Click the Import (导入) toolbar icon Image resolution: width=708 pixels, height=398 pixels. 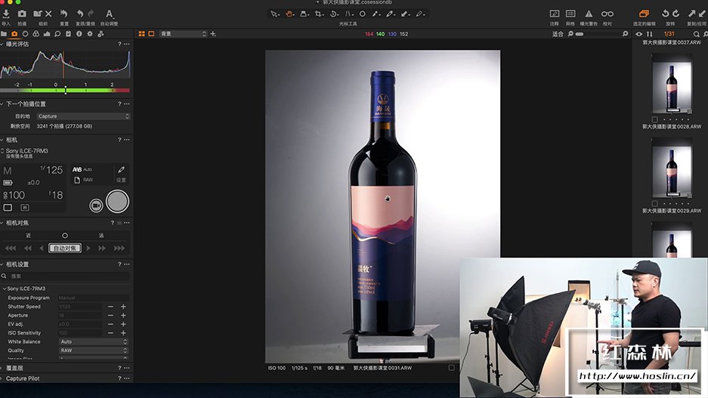6,14
